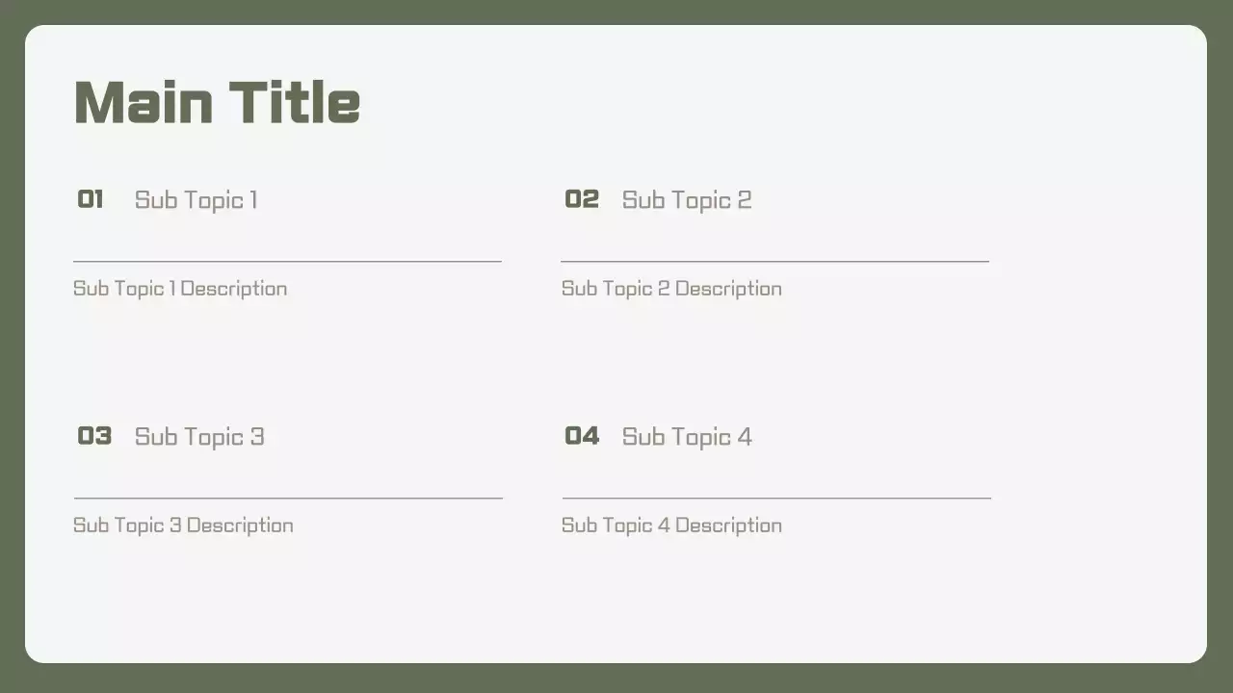Click the word "Title" in the heading

click(295, 102)
